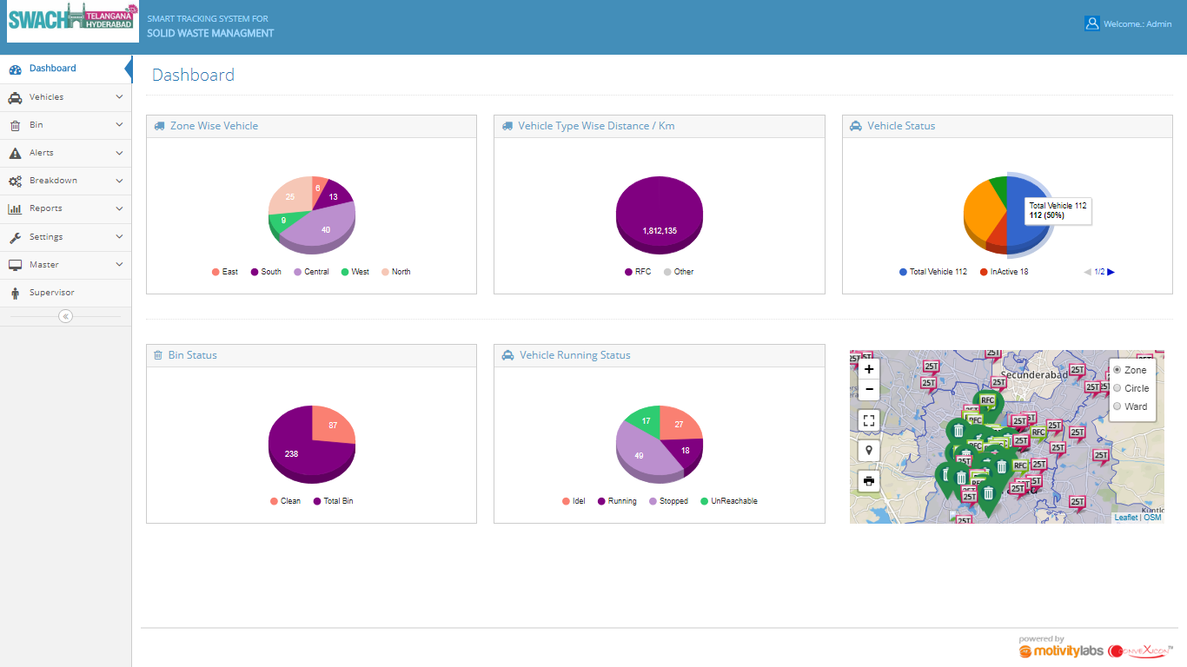Click the map print icon

(869, 480)
